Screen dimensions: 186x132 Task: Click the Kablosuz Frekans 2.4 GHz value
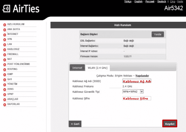pyautogui.click(x=127, y=86)
